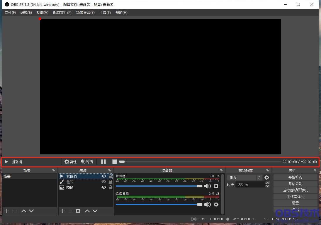Undock the 混音器 panel
The height and width of the screenshot is (225, 321).
click(221, 170)
